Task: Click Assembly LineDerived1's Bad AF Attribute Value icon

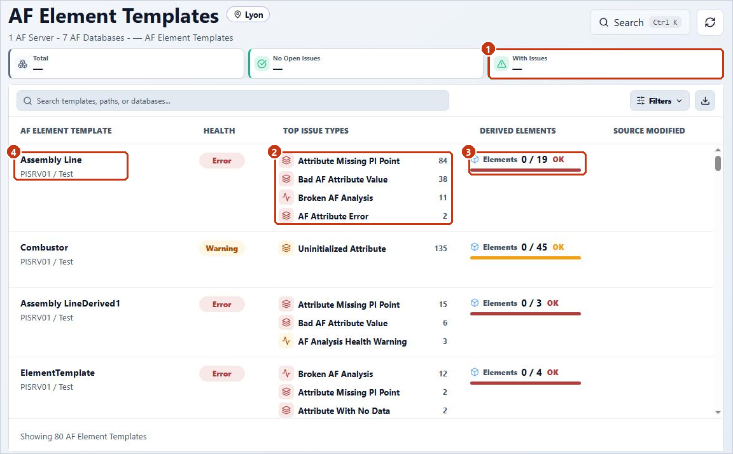Action: [x=286, y=323]
